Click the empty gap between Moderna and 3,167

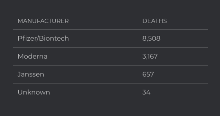[x=95, y=56]
